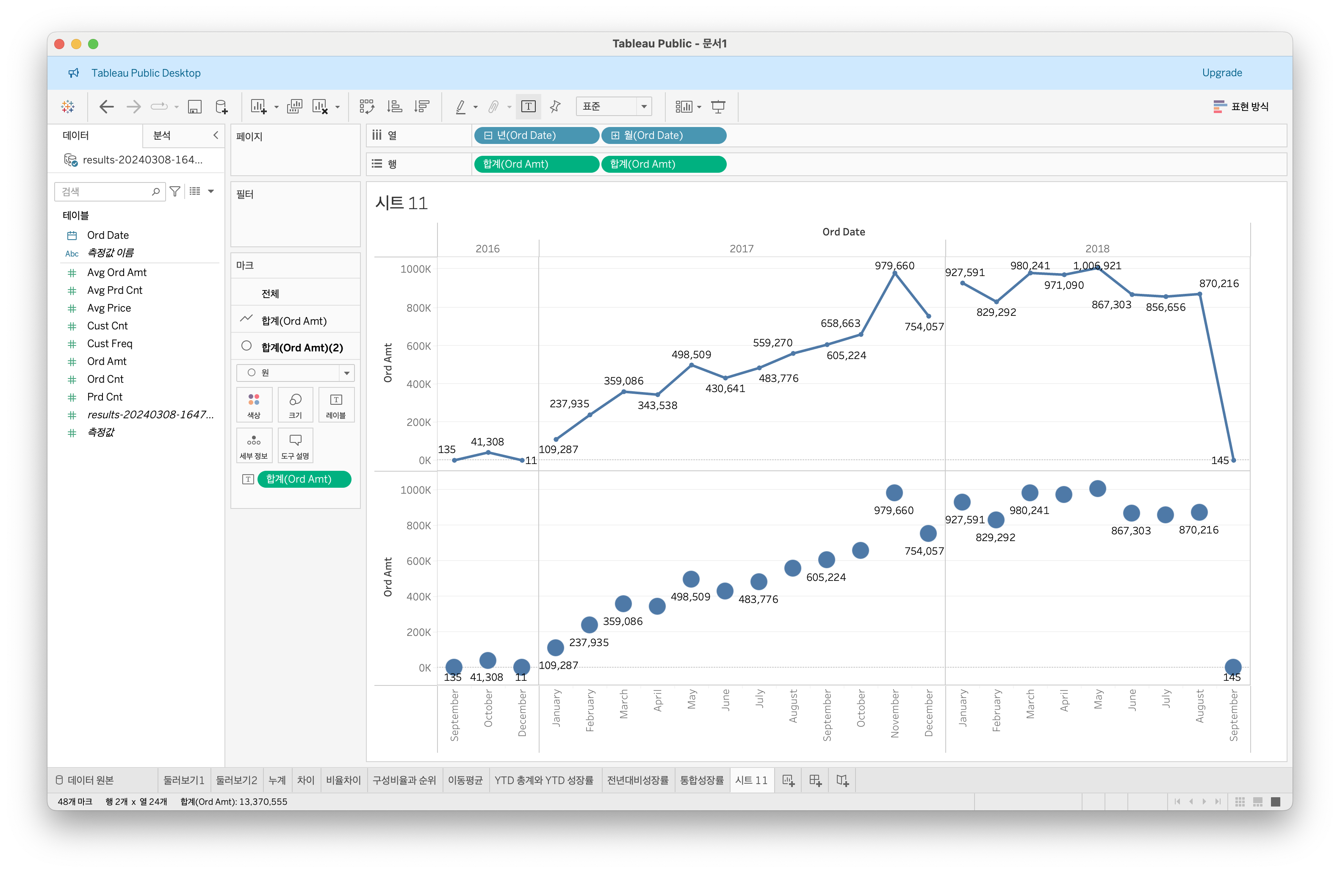Viewport: 1340px width, 873px height.
Task: Click the Fix axes pin icon
Action: click(555, 106)
